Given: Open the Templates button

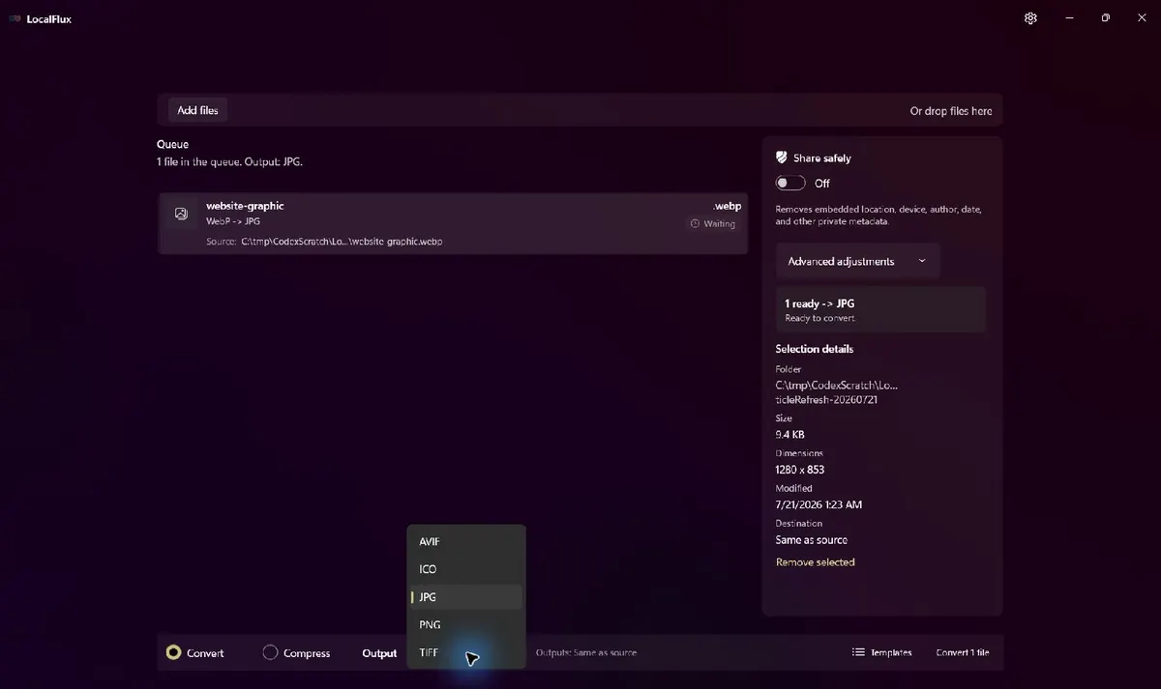Looking at the screenshot, I should [x=881, y=652].
